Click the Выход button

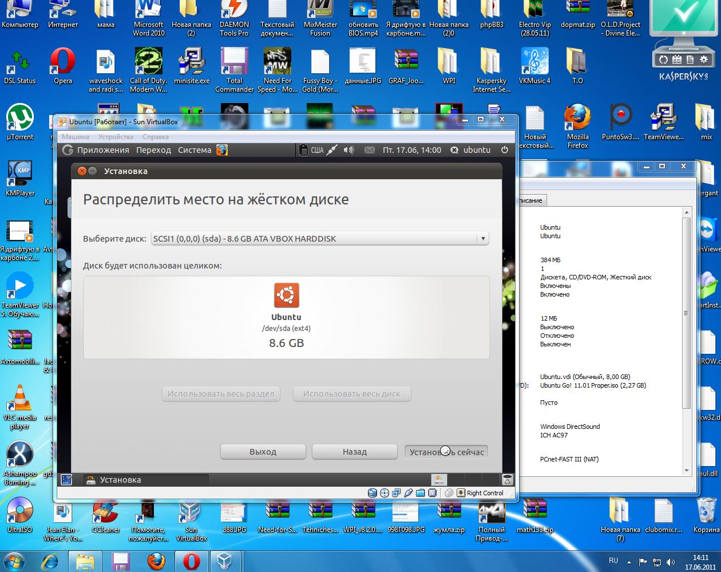point(263,452)
